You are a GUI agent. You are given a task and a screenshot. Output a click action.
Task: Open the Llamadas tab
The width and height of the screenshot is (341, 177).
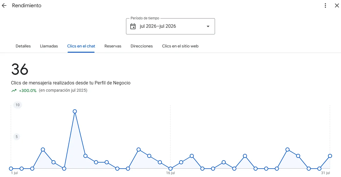(x=49, y=46)
